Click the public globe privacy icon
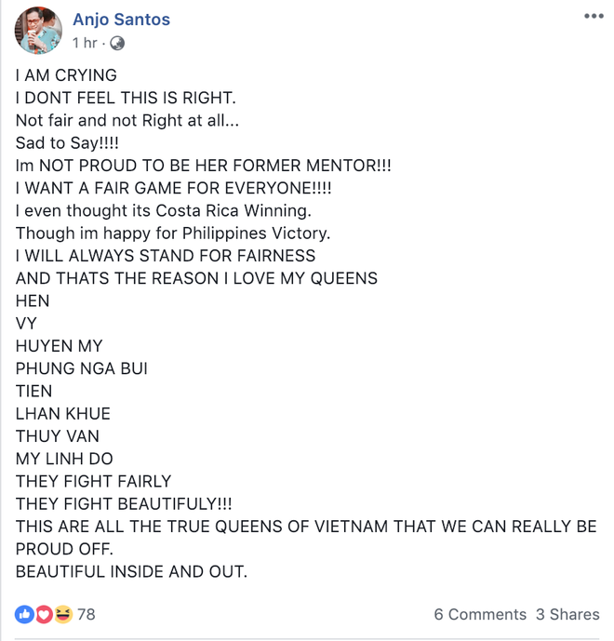The width and height of the screenshot is (614, 641). click(x=117, y=44)
